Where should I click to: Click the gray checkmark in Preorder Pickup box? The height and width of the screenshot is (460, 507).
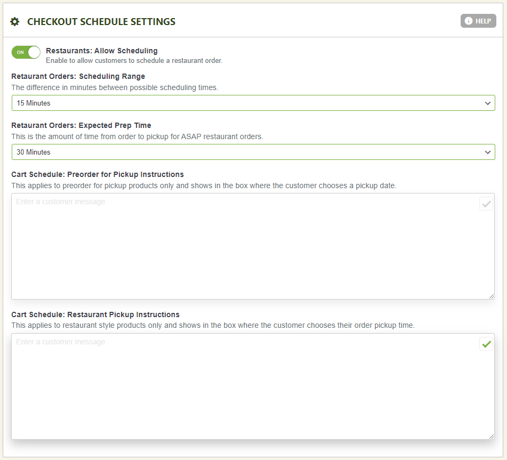click(486, 204)
